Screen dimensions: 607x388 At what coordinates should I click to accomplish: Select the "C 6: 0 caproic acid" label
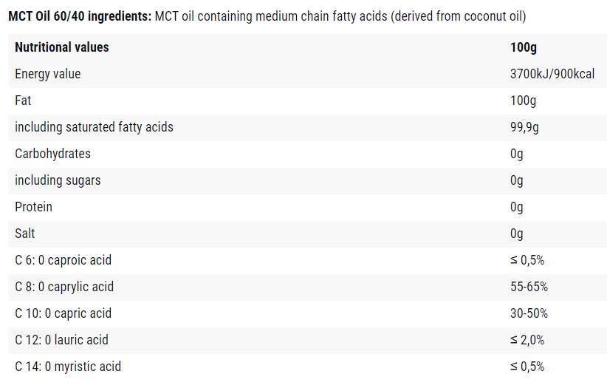(63, 260)
